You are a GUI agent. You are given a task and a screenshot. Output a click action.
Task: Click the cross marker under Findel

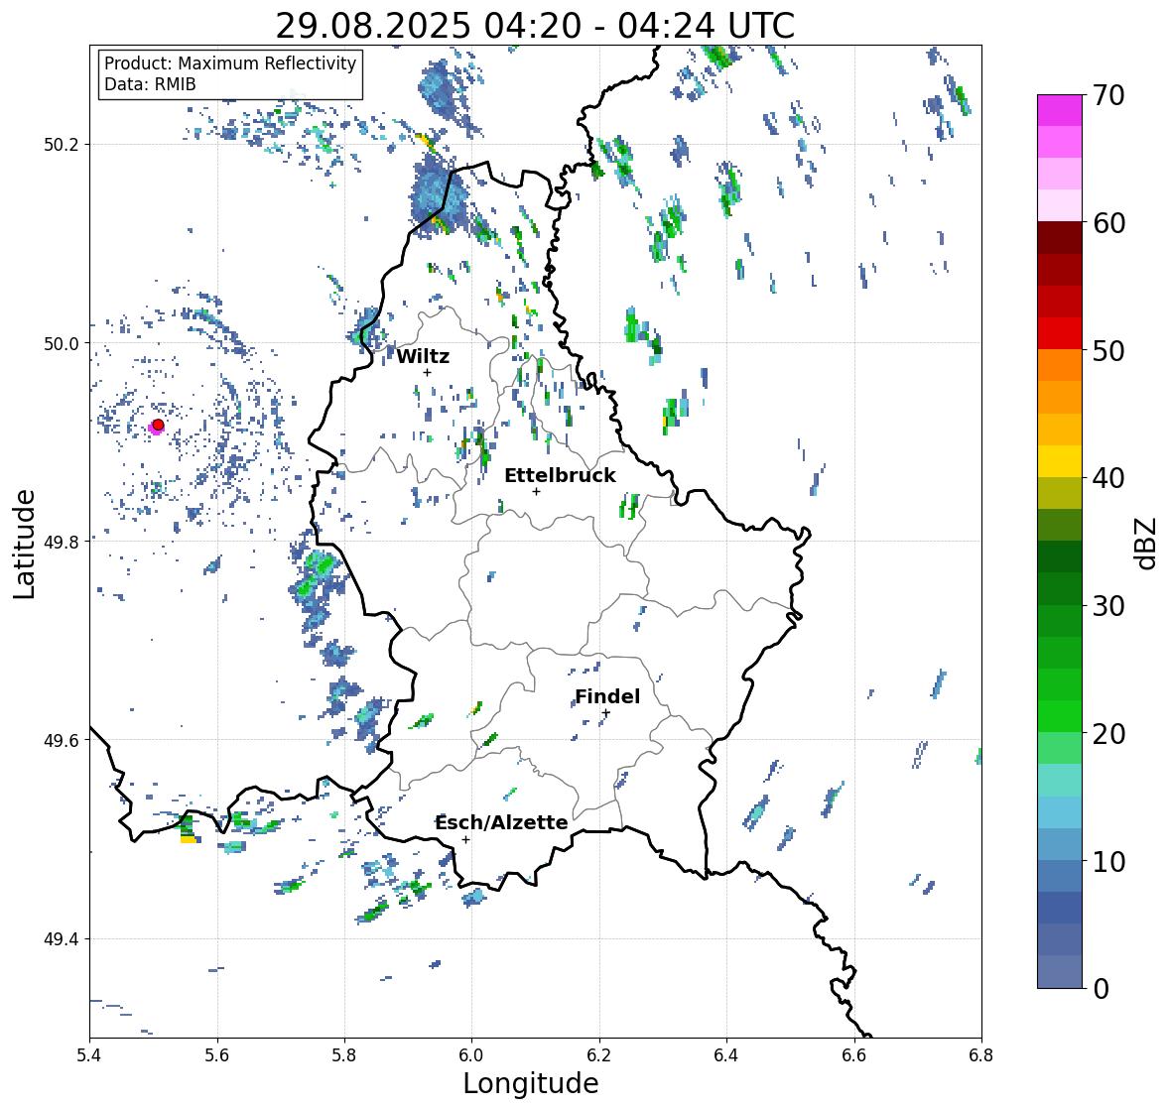click(606, 713)
